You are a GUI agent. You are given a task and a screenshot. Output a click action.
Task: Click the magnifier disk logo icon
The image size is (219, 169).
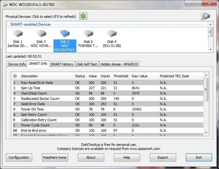tap(205, 16)
